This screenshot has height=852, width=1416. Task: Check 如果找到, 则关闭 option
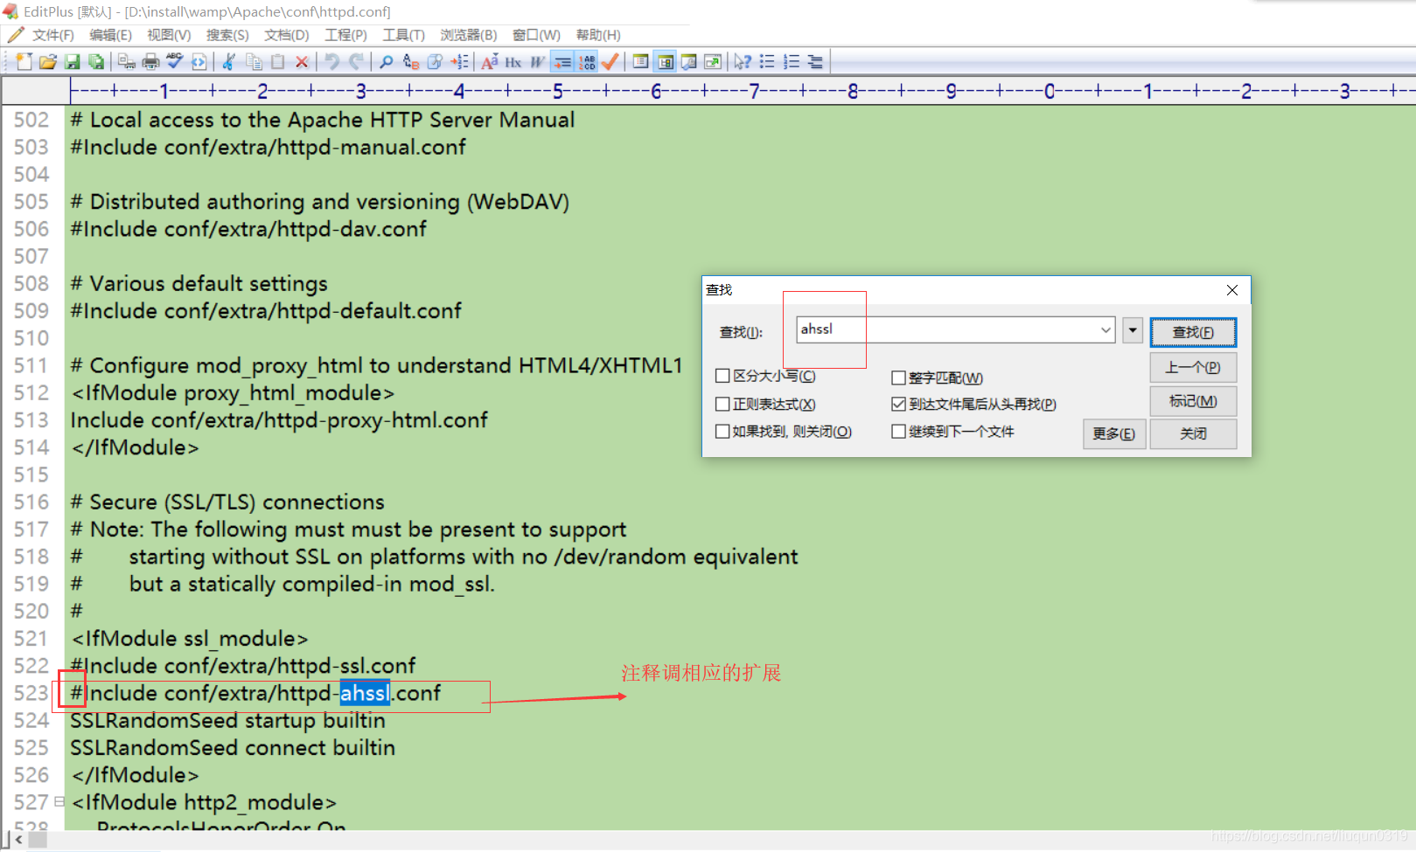722,431
